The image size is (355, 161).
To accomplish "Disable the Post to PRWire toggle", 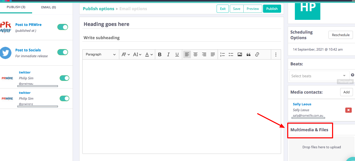I will tap(63, 27).
